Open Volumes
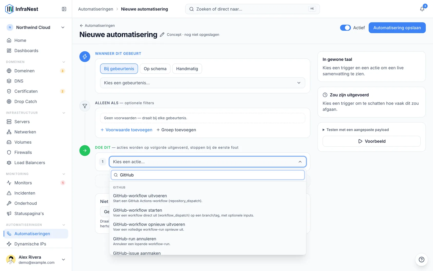433x271 pixels. tap(36, 142)
